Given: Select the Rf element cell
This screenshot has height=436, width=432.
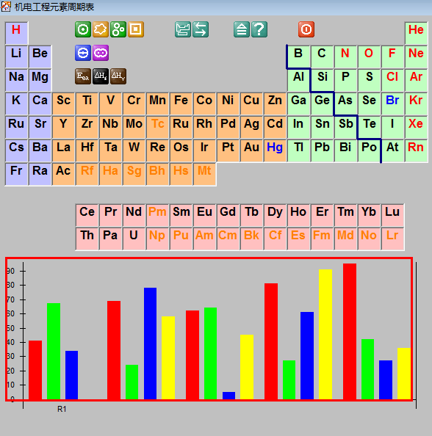Looking at the screenshot, I should click(x=87, y=174).
